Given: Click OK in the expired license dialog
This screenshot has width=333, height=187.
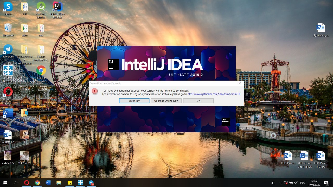Looking at the screenshot, I should click(x=198, y=101).
